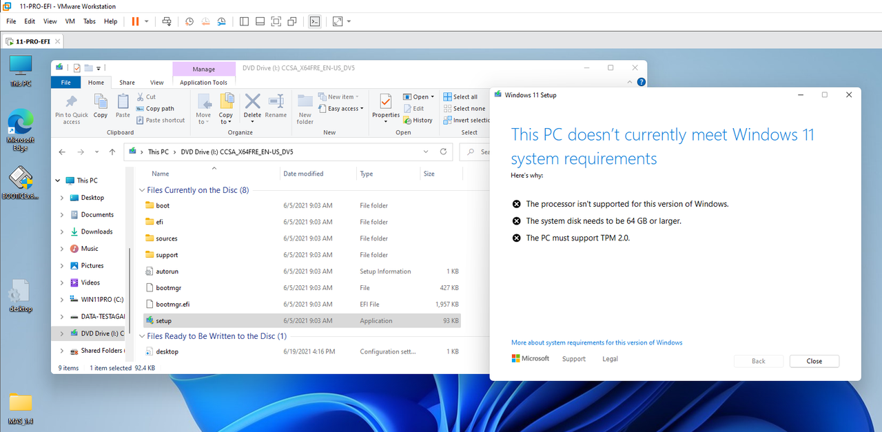Open the Easy access dropdown

click(341, 108)
